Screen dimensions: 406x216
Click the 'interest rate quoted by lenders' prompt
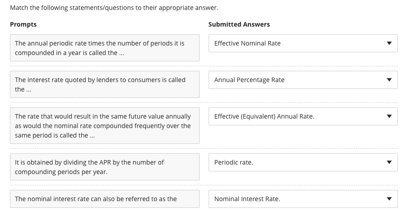[104, 84]
